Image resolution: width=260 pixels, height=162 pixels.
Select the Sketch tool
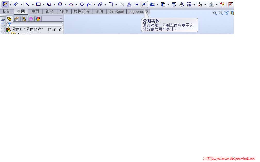click(5, 4)
